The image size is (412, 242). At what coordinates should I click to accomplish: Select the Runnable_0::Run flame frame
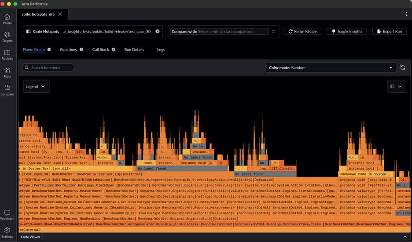click(214, 224)
